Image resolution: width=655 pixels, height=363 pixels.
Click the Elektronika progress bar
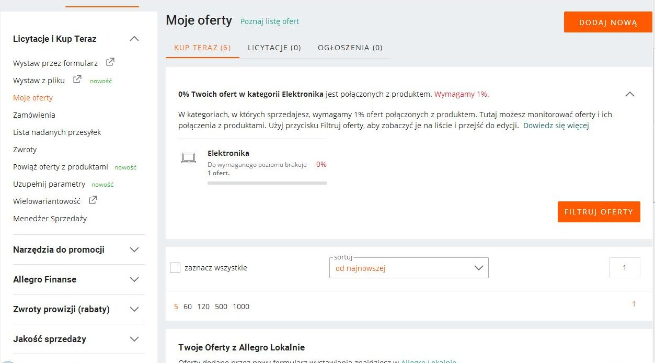(267, 183)
